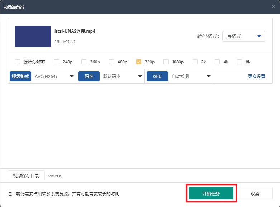Tick the 4k resolution checkbox
Viewport: 280px width, 207px height.
click(x=217, y=62)
